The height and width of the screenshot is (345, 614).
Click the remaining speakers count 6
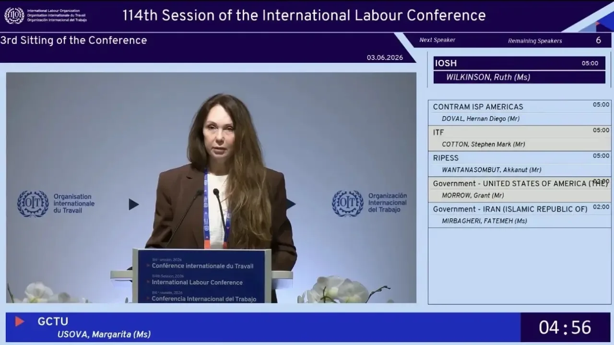click(x=598, y=40)
